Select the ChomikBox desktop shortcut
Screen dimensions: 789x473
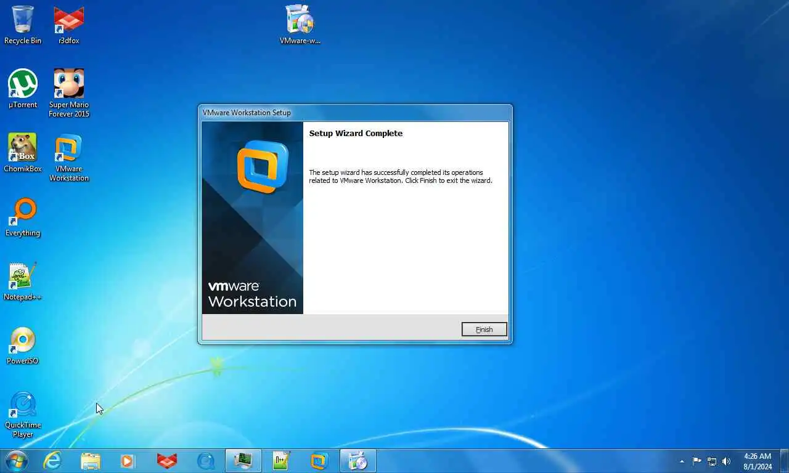coord(23,153)
